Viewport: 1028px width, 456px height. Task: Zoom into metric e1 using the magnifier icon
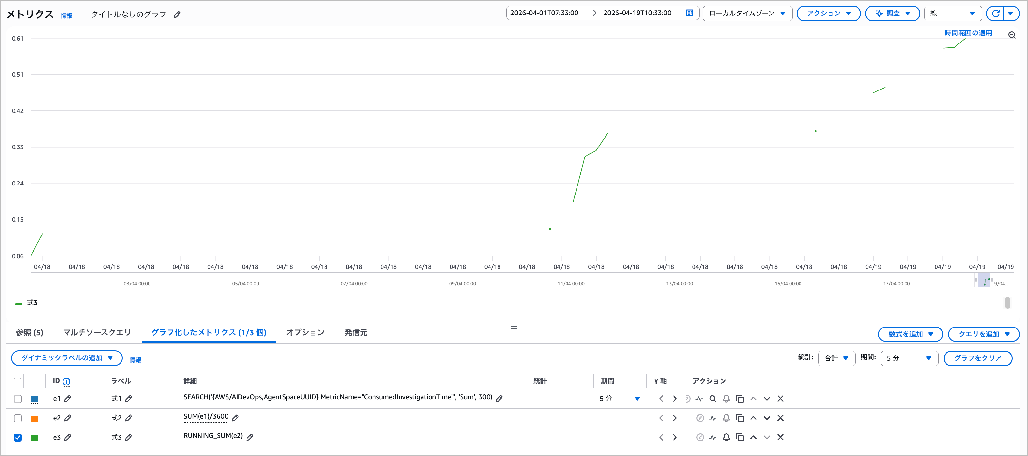(x=713, y=399)
